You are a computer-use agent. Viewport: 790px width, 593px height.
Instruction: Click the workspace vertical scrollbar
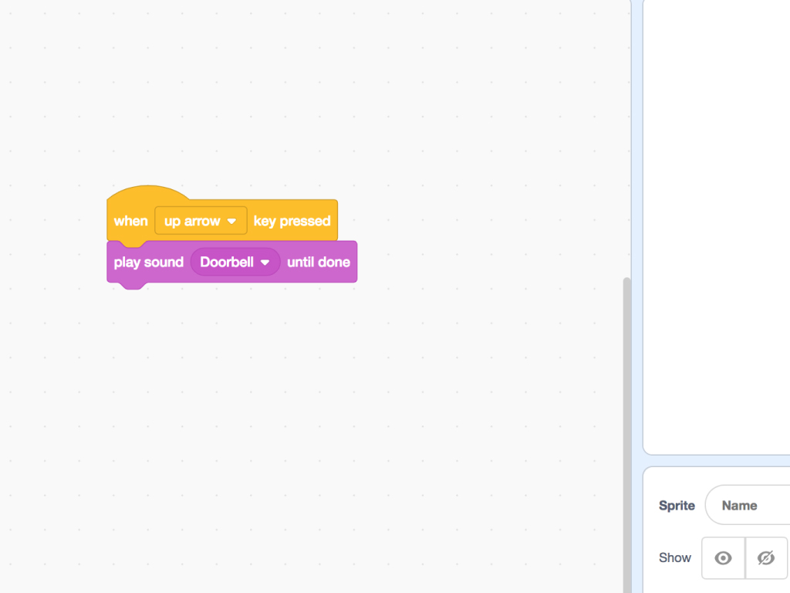point(626,435)
